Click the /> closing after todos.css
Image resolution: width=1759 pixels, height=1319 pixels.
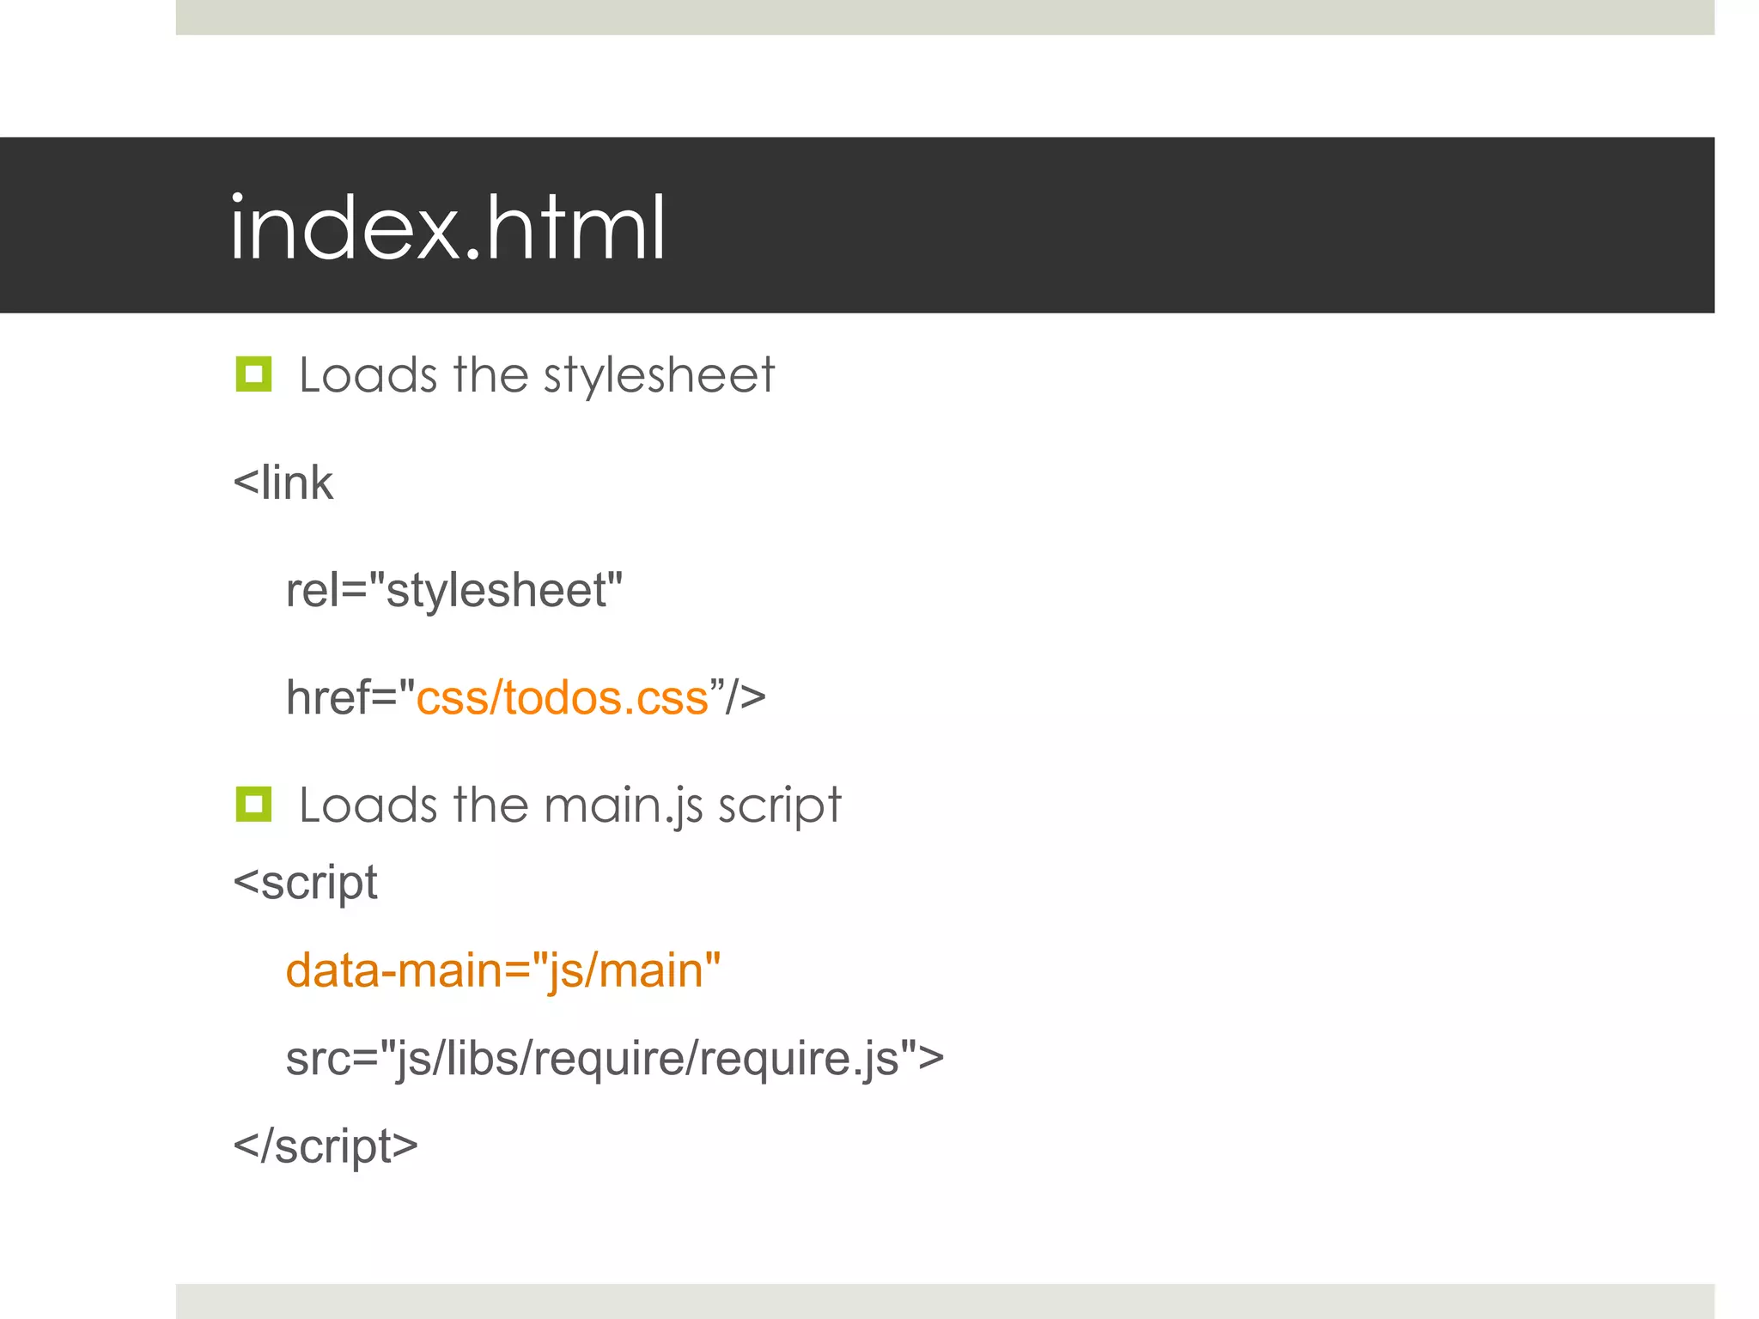(x=745, y=697)
